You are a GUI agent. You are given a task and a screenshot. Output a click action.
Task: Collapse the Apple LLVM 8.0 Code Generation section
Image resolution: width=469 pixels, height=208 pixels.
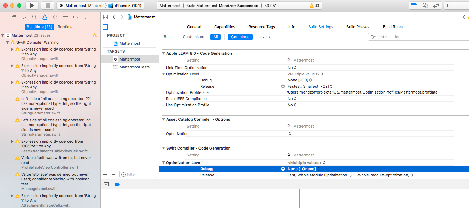click(x=164, y=53)
